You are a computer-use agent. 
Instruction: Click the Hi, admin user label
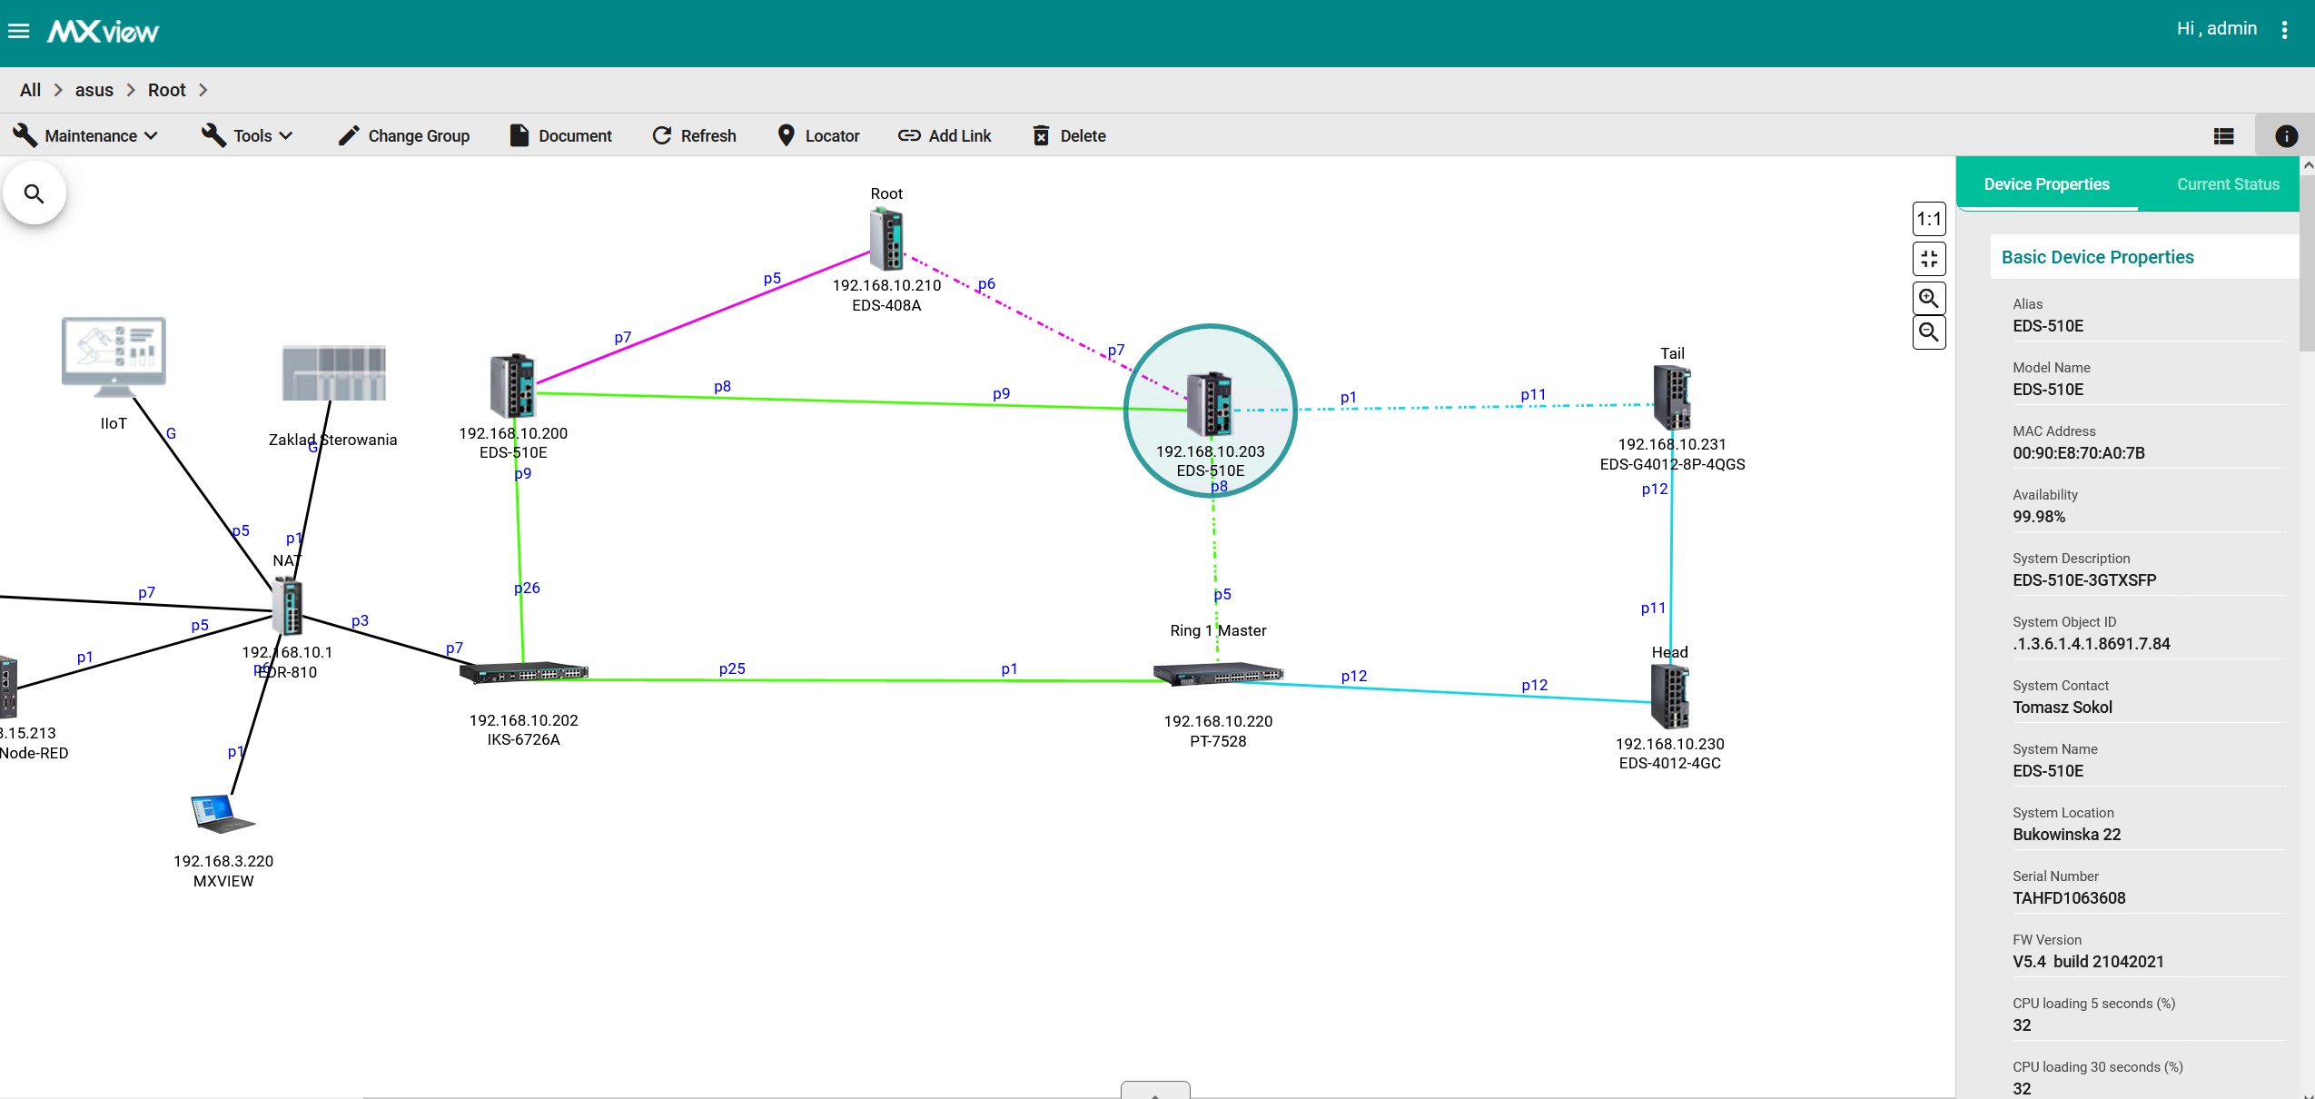(2217, 29)
